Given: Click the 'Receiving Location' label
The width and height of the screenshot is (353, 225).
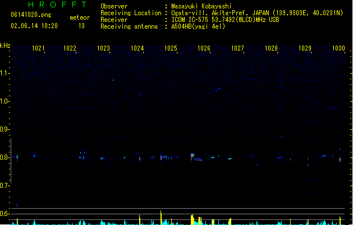Looking at the screenshot, I should (131, 13).
